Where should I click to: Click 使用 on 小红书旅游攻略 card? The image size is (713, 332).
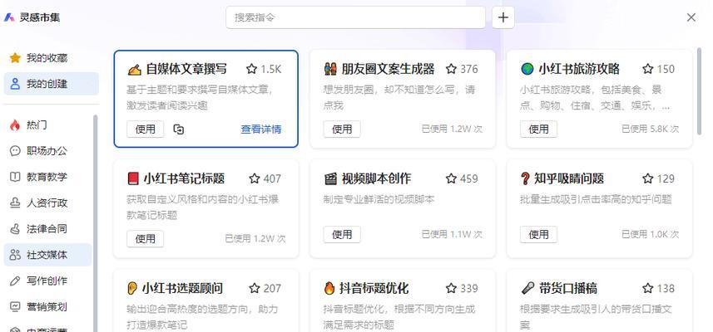click(x=538, y=129)
